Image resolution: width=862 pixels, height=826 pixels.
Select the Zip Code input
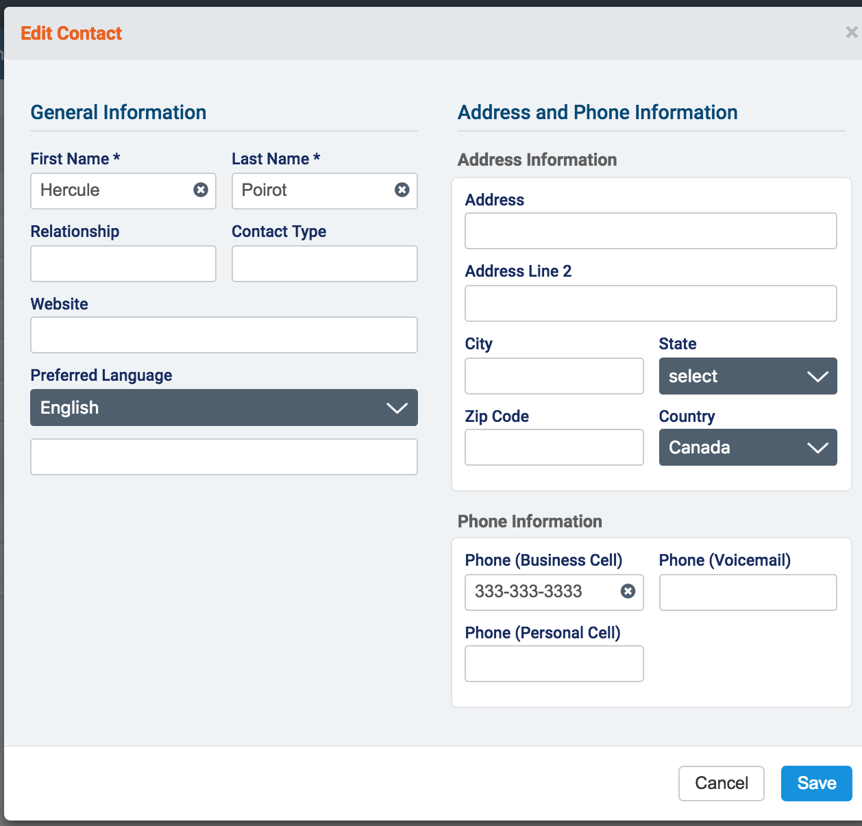click(554, 447)
